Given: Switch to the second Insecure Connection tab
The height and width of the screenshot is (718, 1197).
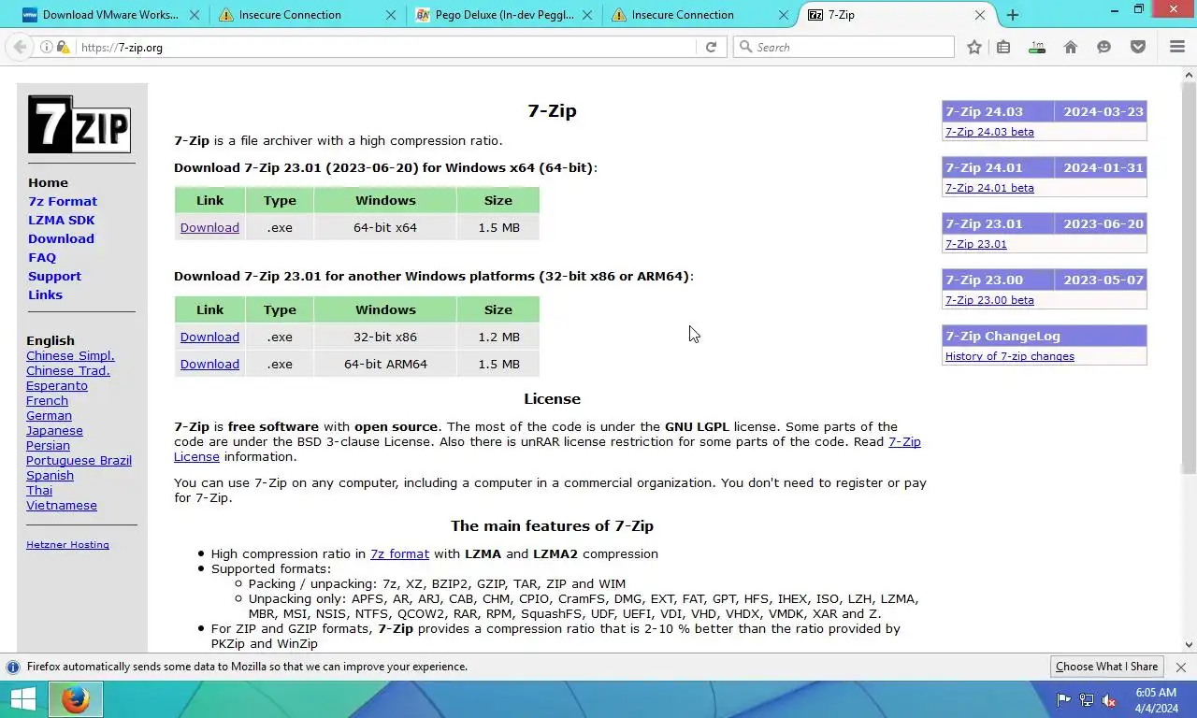Looking at the screenshot, I should (699, 15).
